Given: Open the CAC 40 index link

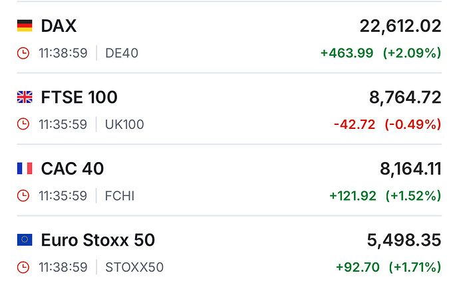Looking at the screenshot, I should click(x=73, y=169).
